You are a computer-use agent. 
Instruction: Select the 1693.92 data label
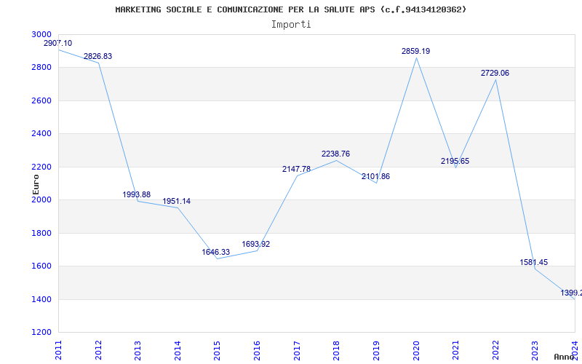pos(256,245)
